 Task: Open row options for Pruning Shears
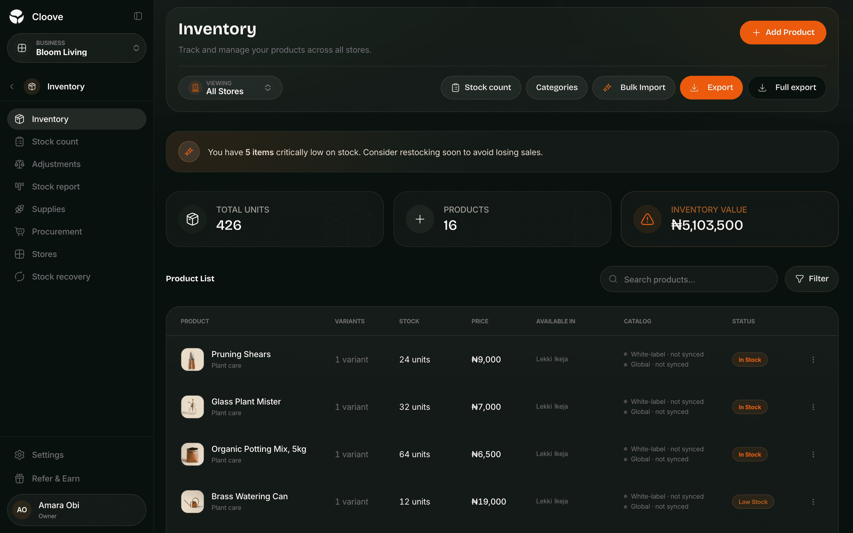(813, 359)
